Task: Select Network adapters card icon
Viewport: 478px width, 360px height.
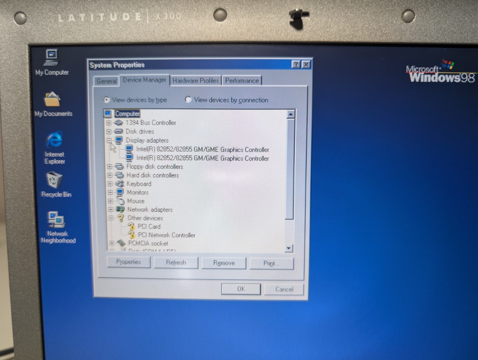Action: (120, 209)
